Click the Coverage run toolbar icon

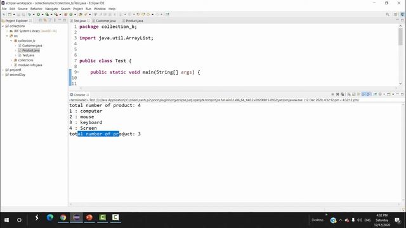click(47, 15)
